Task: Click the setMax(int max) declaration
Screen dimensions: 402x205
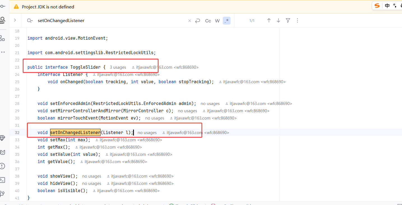Action: [x=64, y=140]
